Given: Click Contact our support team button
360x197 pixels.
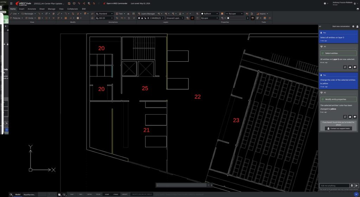Looking at the screenshot, I should pos(339,128).
